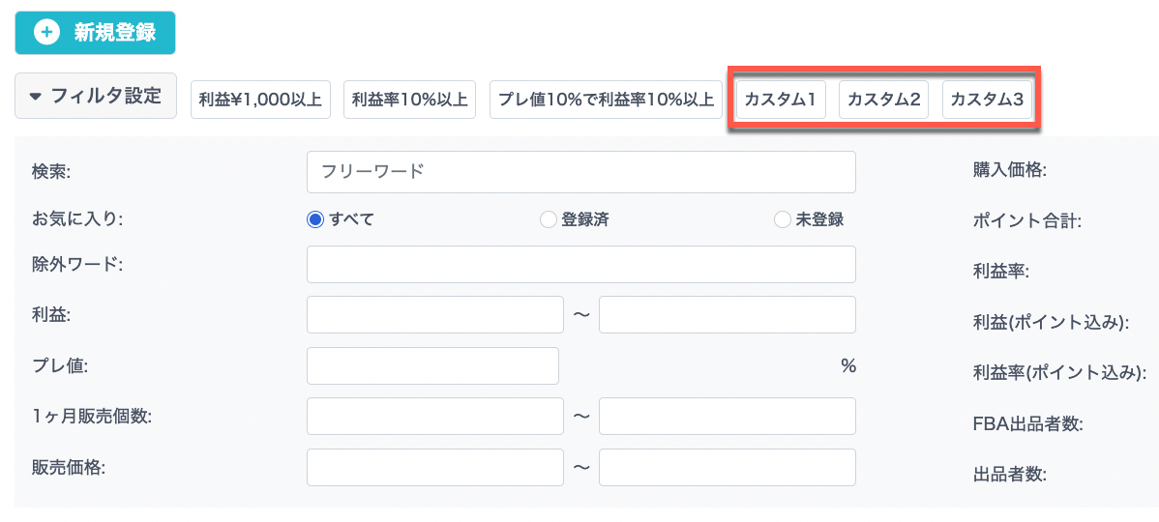Select the 登録済 radio button
The width and height of the screenshot is (1159, 522).
point(548,219)
